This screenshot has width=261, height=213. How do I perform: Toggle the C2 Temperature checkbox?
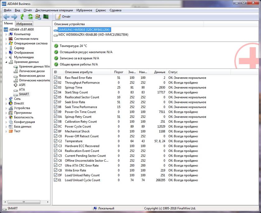pyautogui.click(x=56, y=141)
